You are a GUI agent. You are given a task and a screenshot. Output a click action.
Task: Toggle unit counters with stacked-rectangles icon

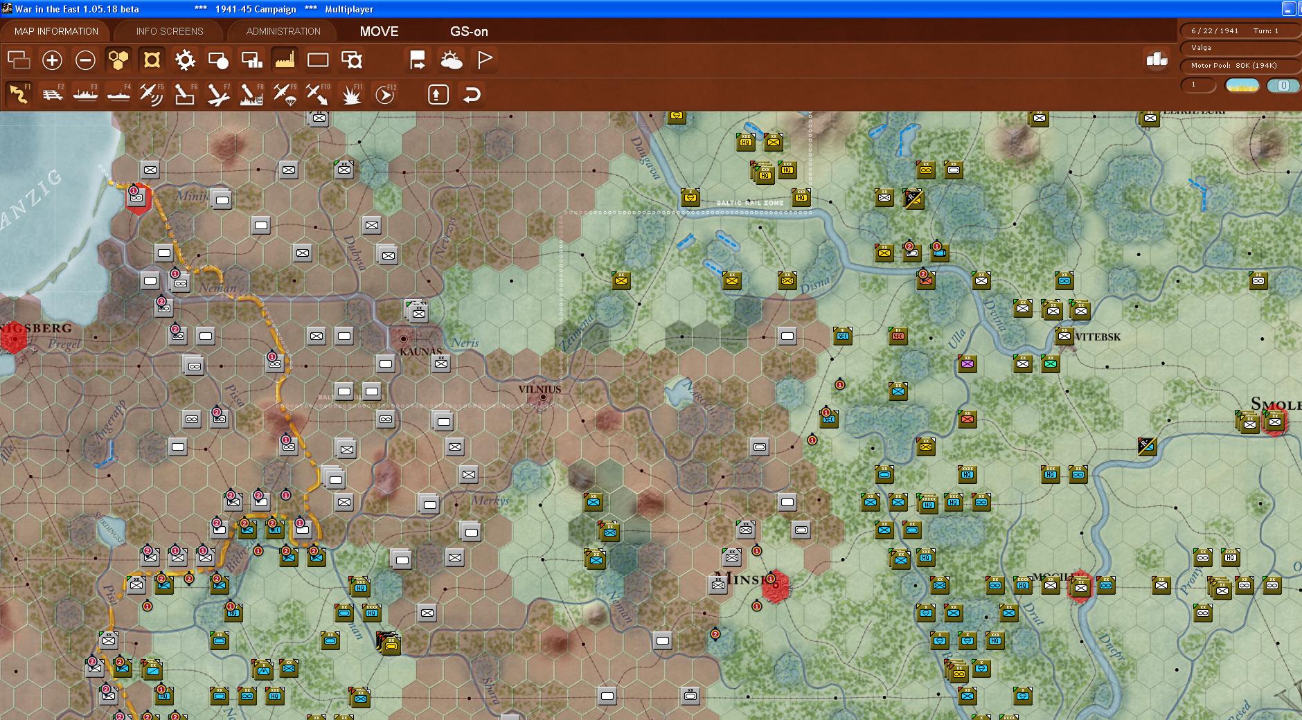click(19, 60)
